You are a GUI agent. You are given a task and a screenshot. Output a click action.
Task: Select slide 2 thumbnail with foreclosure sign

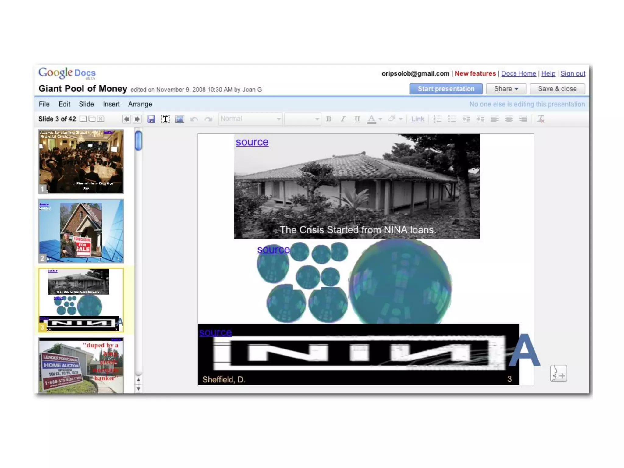click(x=81, y=231)
